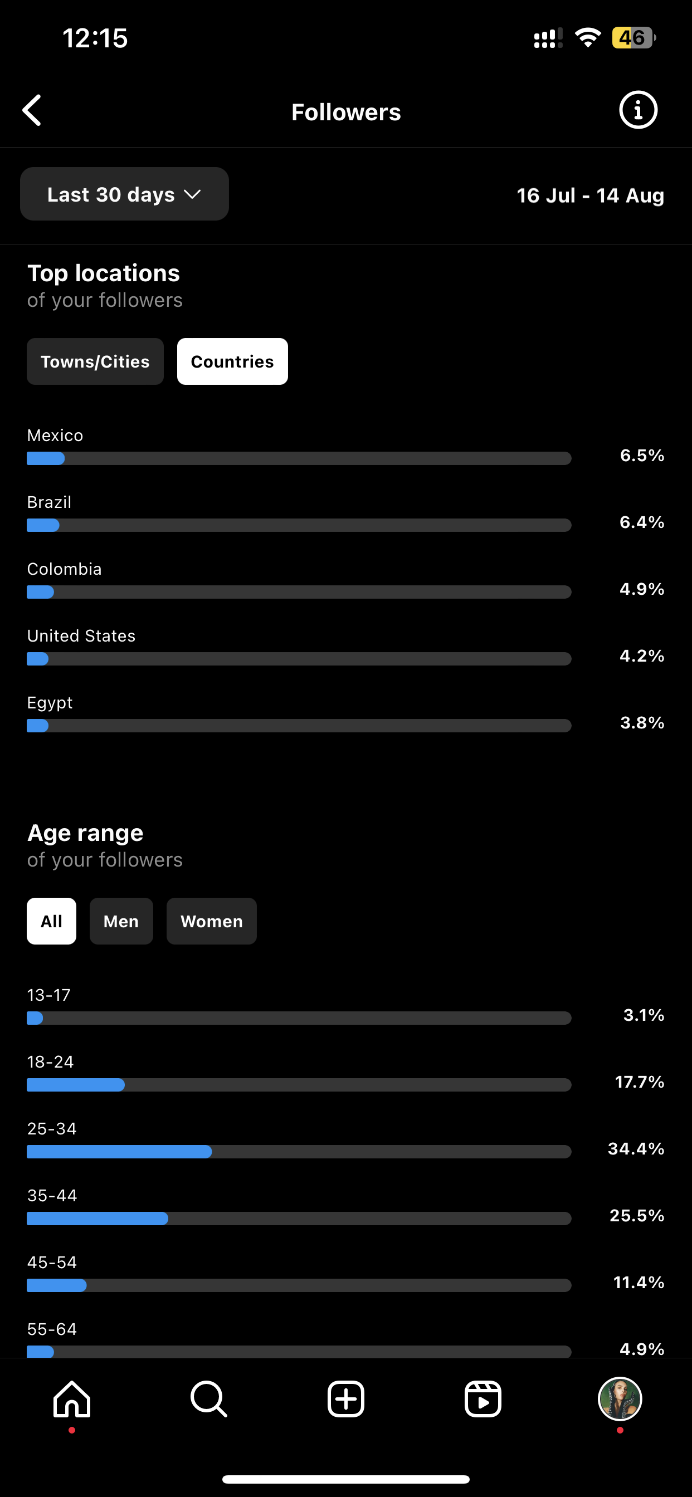Tap the Wi-Fi status icon
Screen dimensions: 692x1497
click(588, 38)
